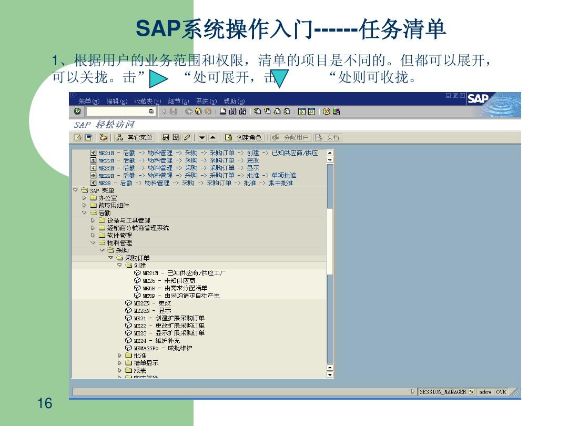Click the Create New Session icon

pyautogui.click(x=301, y=111)
